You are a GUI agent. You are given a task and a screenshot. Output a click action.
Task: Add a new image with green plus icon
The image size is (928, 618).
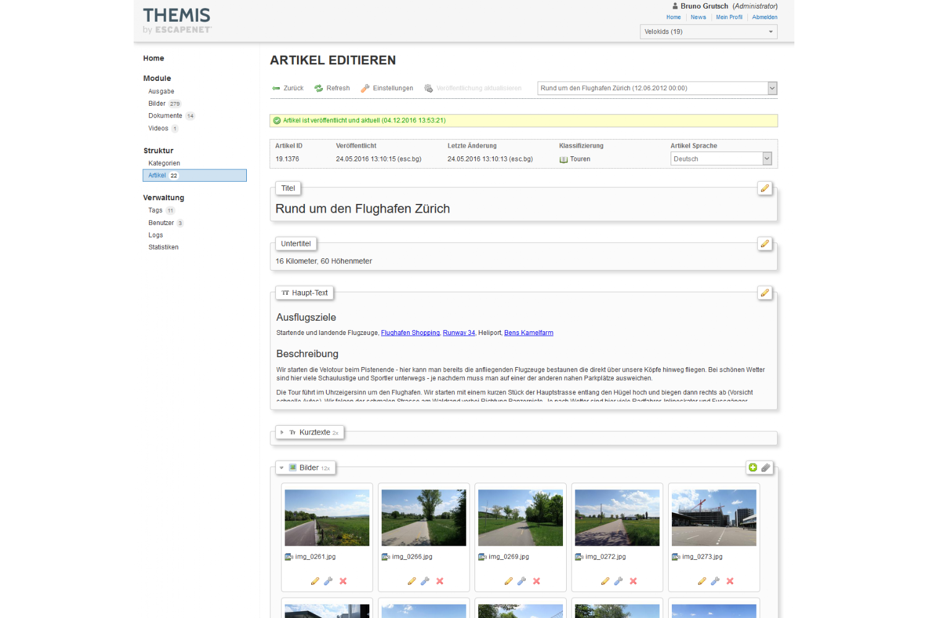point(753,468)
